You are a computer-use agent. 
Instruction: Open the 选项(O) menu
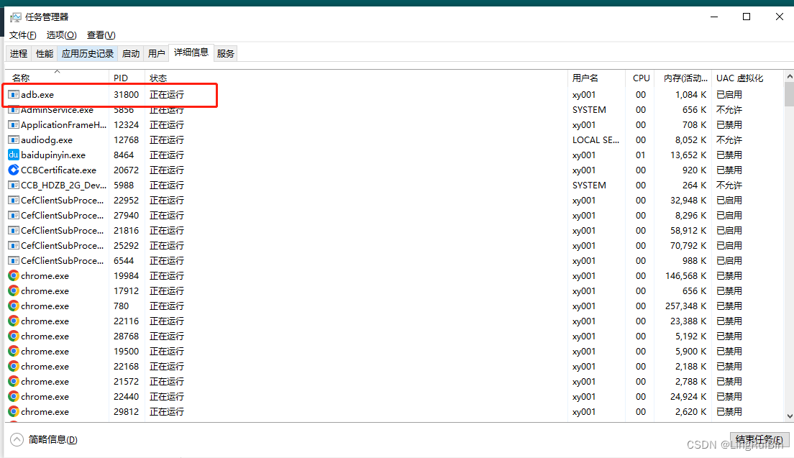pyautogui.click(x=61, y=35)
